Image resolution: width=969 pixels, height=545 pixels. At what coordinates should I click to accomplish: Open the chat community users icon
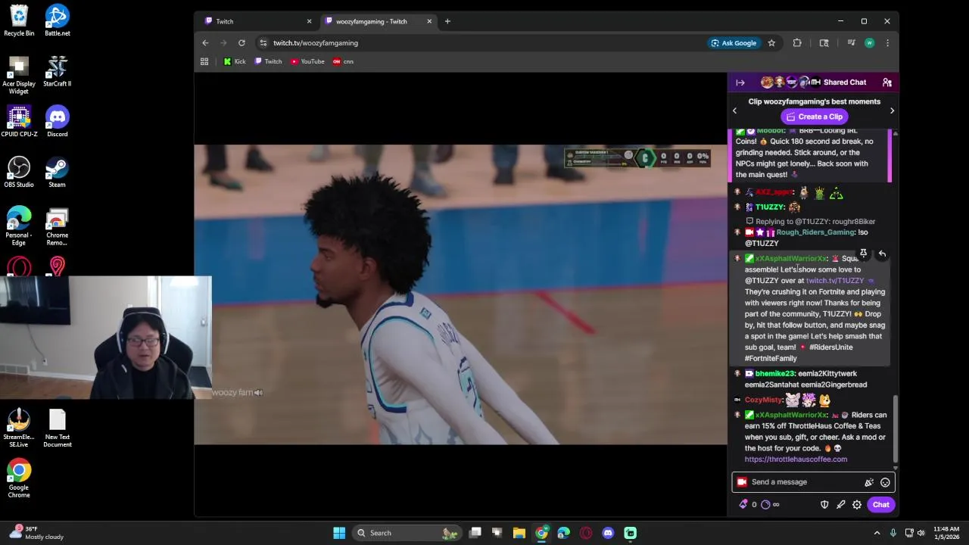click(x=886, y=83)
